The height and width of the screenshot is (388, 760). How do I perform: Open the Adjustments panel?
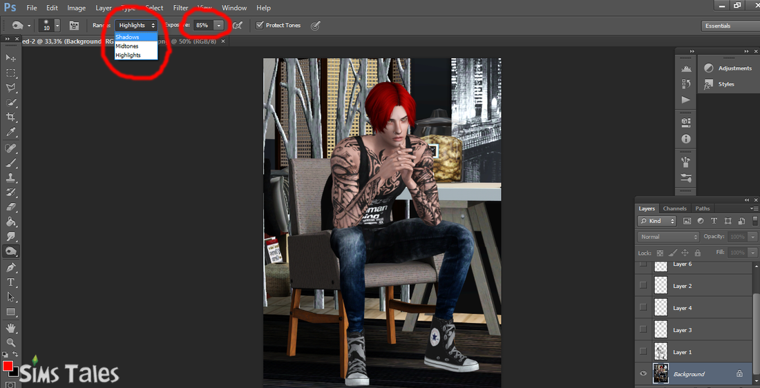728,68
